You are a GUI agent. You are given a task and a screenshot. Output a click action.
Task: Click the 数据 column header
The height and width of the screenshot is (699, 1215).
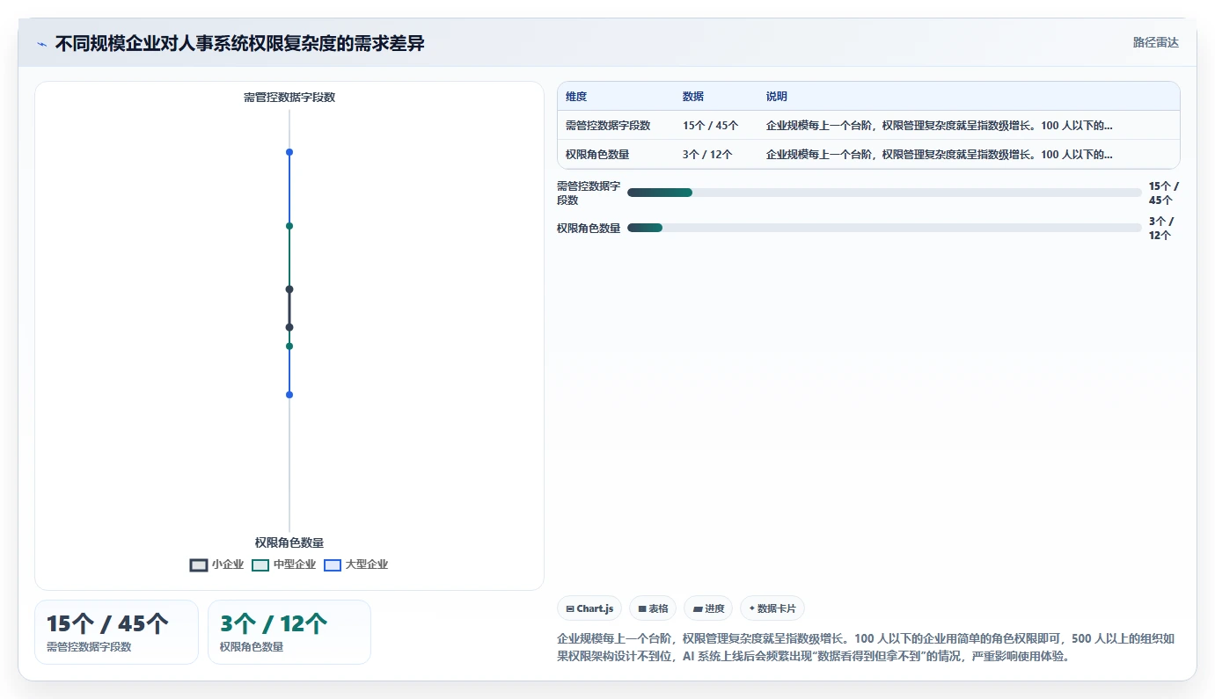point(693,97)
